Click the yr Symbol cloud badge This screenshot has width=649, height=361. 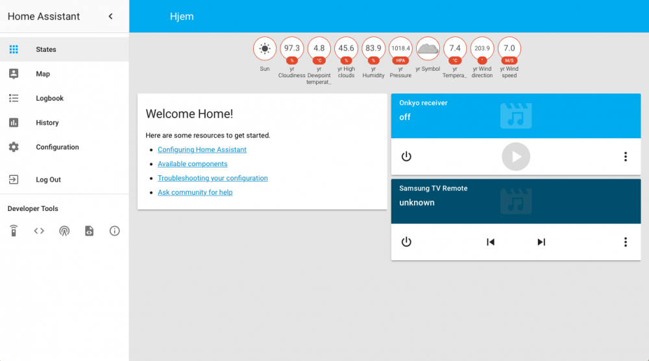[428, 49]
